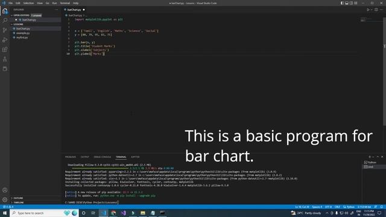Open the notifications bell in the status bar
The height and width of the screenshot is (217, 386).
(382, 207)
